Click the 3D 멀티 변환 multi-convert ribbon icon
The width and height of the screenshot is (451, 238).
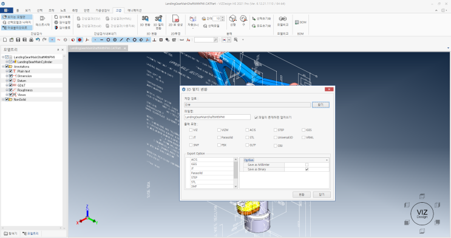click(158, 19)
